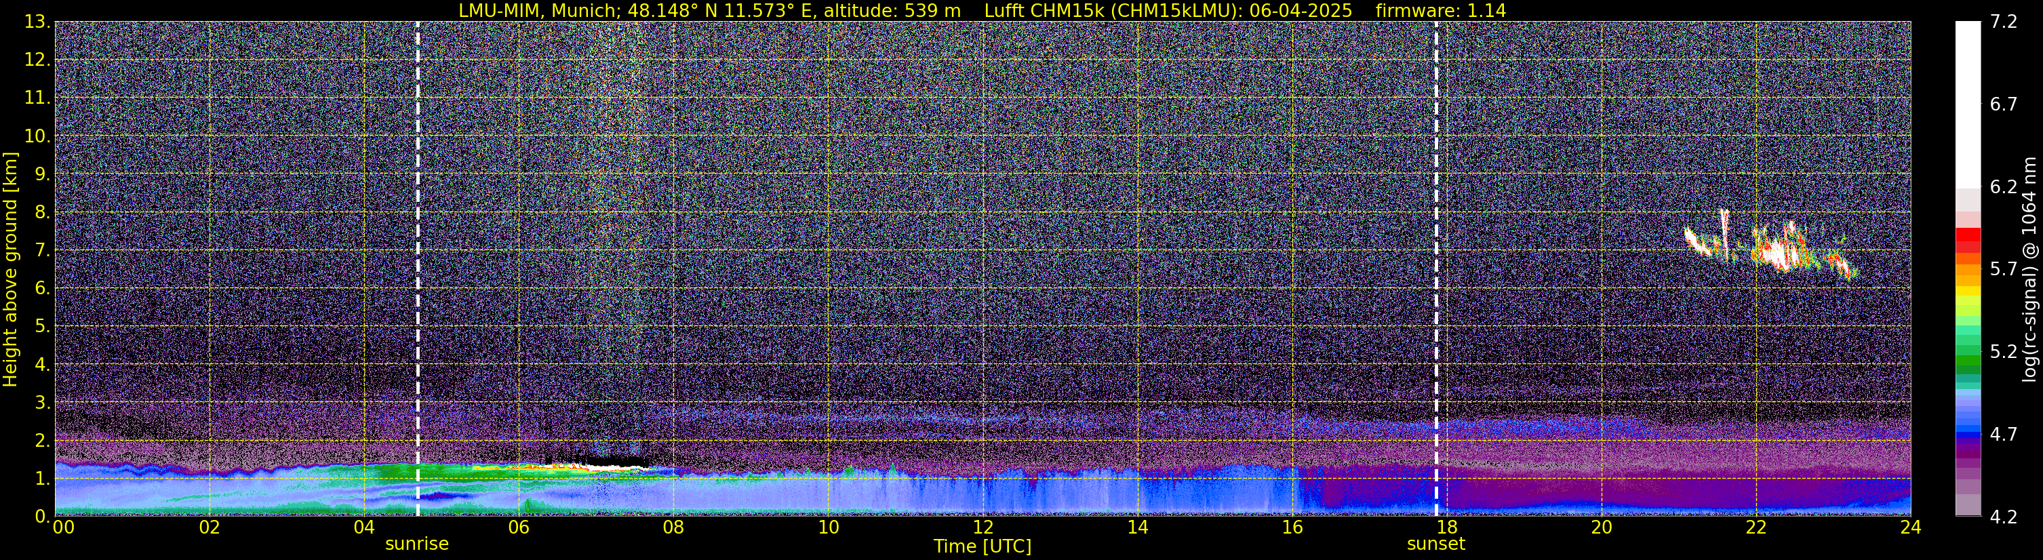
Task: Click the y-axis tick label '3.'
Action: point(43,403)
